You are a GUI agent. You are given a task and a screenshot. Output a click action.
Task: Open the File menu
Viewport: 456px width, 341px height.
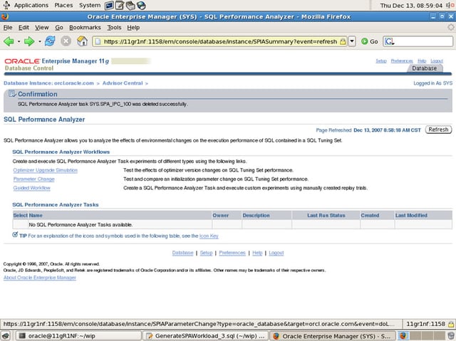[8, 27]
